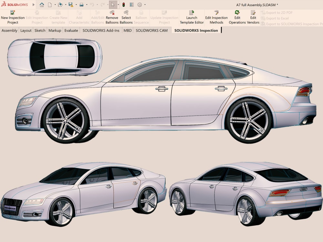Image resolution: width=323 pixels, height=242 pixels.
Task: Launch Template Editor
Action: coord(192,17)
